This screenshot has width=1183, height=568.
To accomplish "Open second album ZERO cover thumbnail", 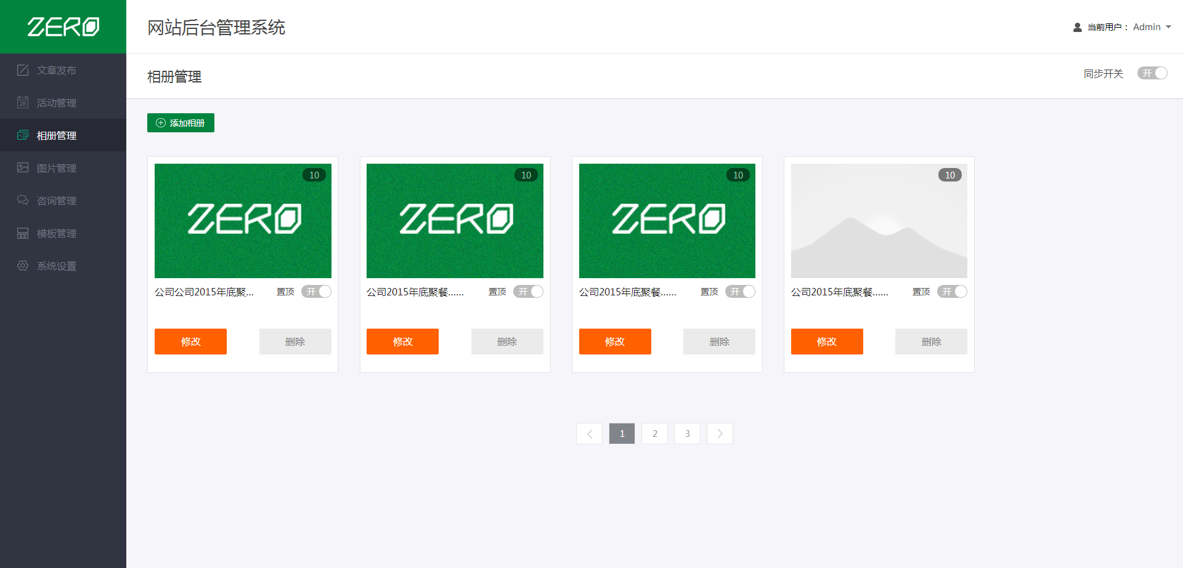I will pos(455,221).
